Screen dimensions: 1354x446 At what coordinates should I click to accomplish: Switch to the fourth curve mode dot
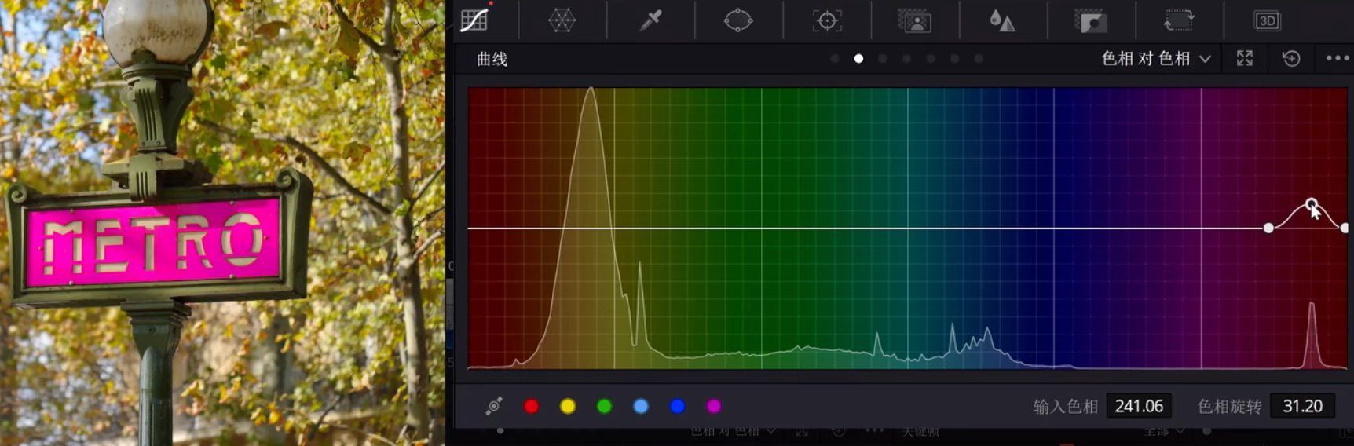pos(906,59)
